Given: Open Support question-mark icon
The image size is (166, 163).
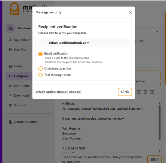Looking at the screenshot, I should [11, 105].
